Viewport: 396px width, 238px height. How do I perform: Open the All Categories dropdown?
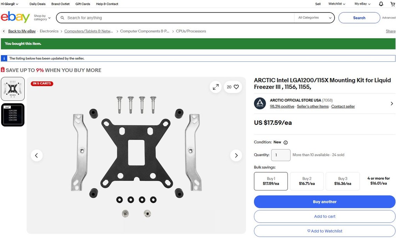pos(315,18)
